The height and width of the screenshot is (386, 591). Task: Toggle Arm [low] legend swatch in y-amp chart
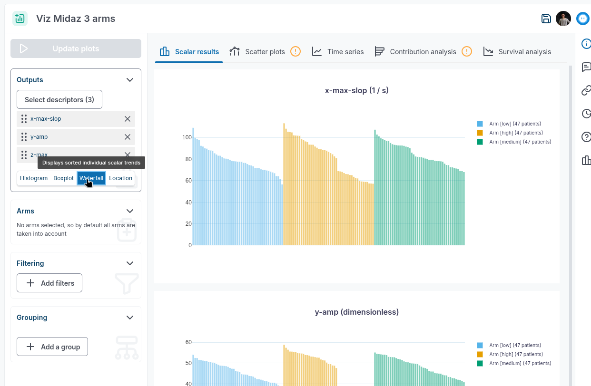pos(480,345)
